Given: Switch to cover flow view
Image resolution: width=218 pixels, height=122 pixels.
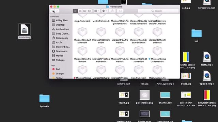Looking at the screenshot, I should pyautogui.click(x=90, y=11).
